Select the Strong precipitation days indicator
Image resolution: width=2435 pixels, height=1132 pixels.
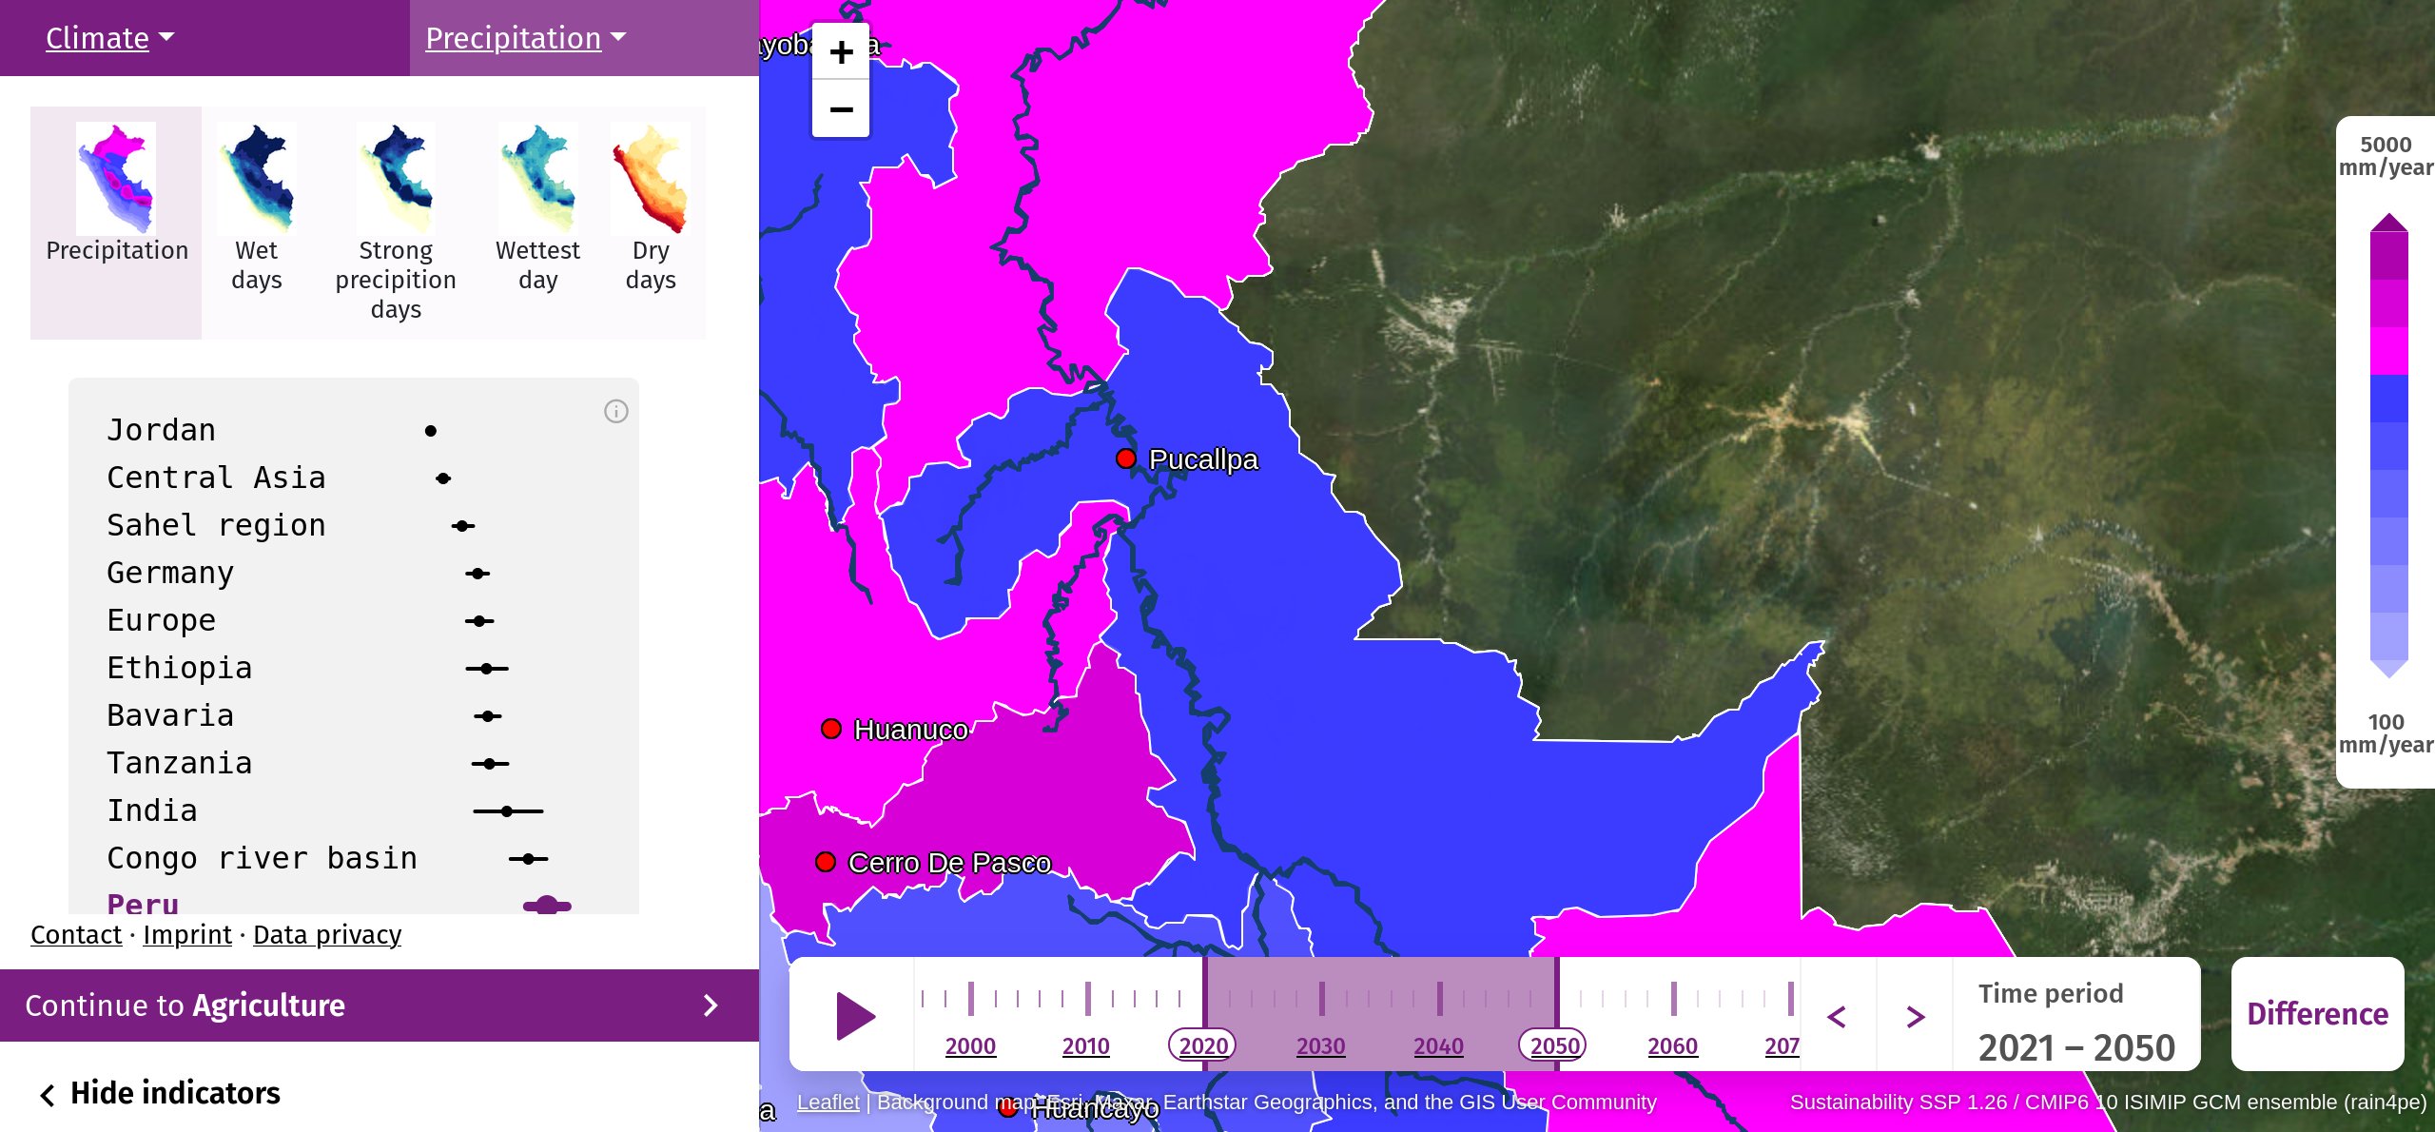(396, 223)
